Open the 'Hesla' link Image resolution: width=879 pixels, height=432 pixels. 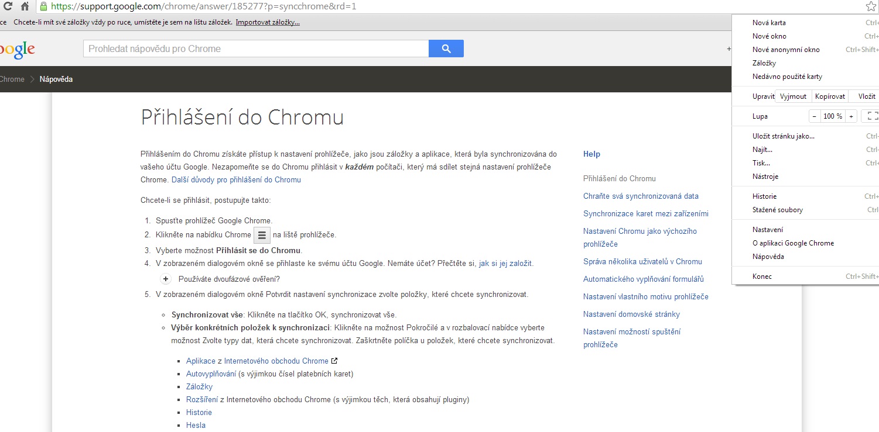196,425
